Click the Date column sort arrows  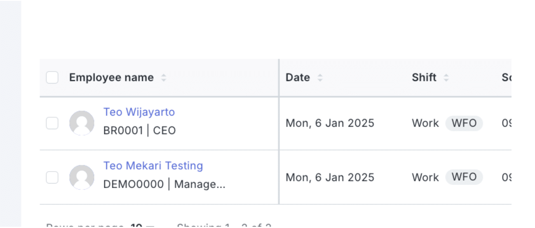coord(320,78)
